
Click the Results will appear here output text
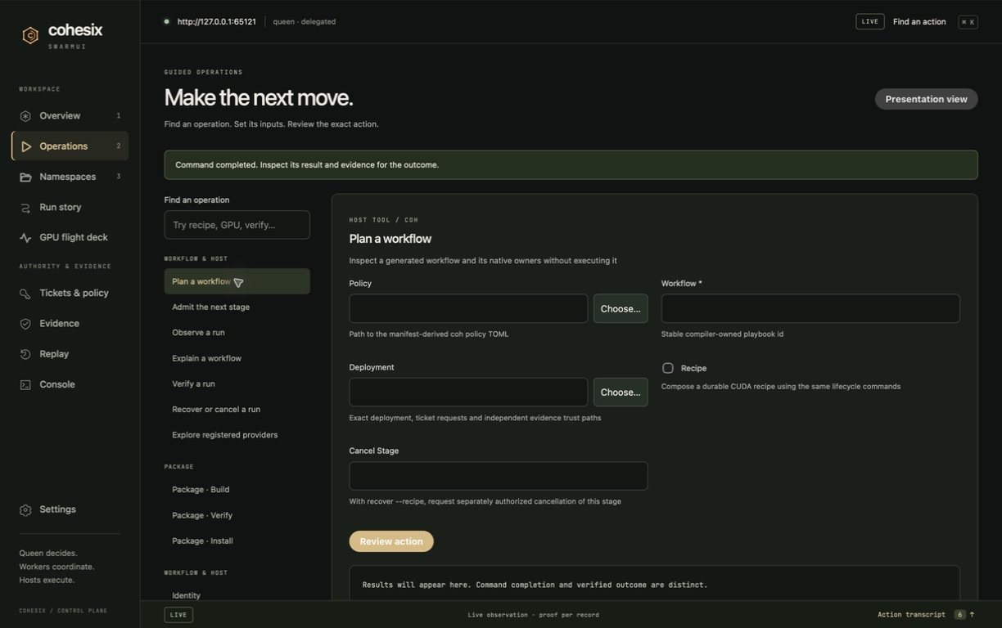pyautogui.click(x=535, y=585)
